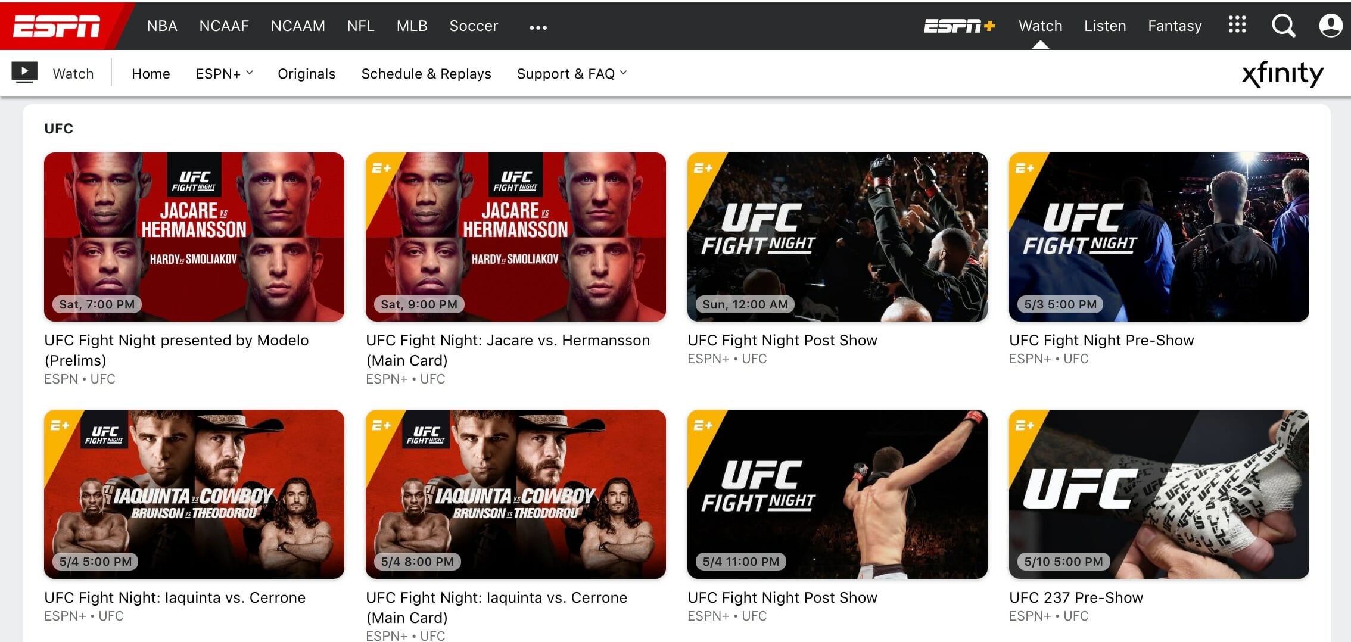Viewport: 1351px width, 642px height.
Task: Open the NCAAM menu
Action: (298, 26)
